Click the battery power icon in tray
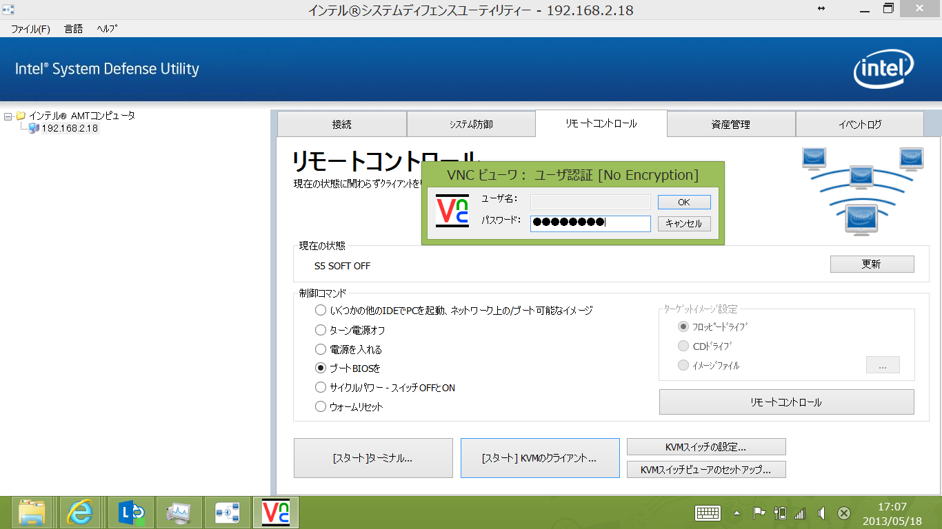 [781, 513]
